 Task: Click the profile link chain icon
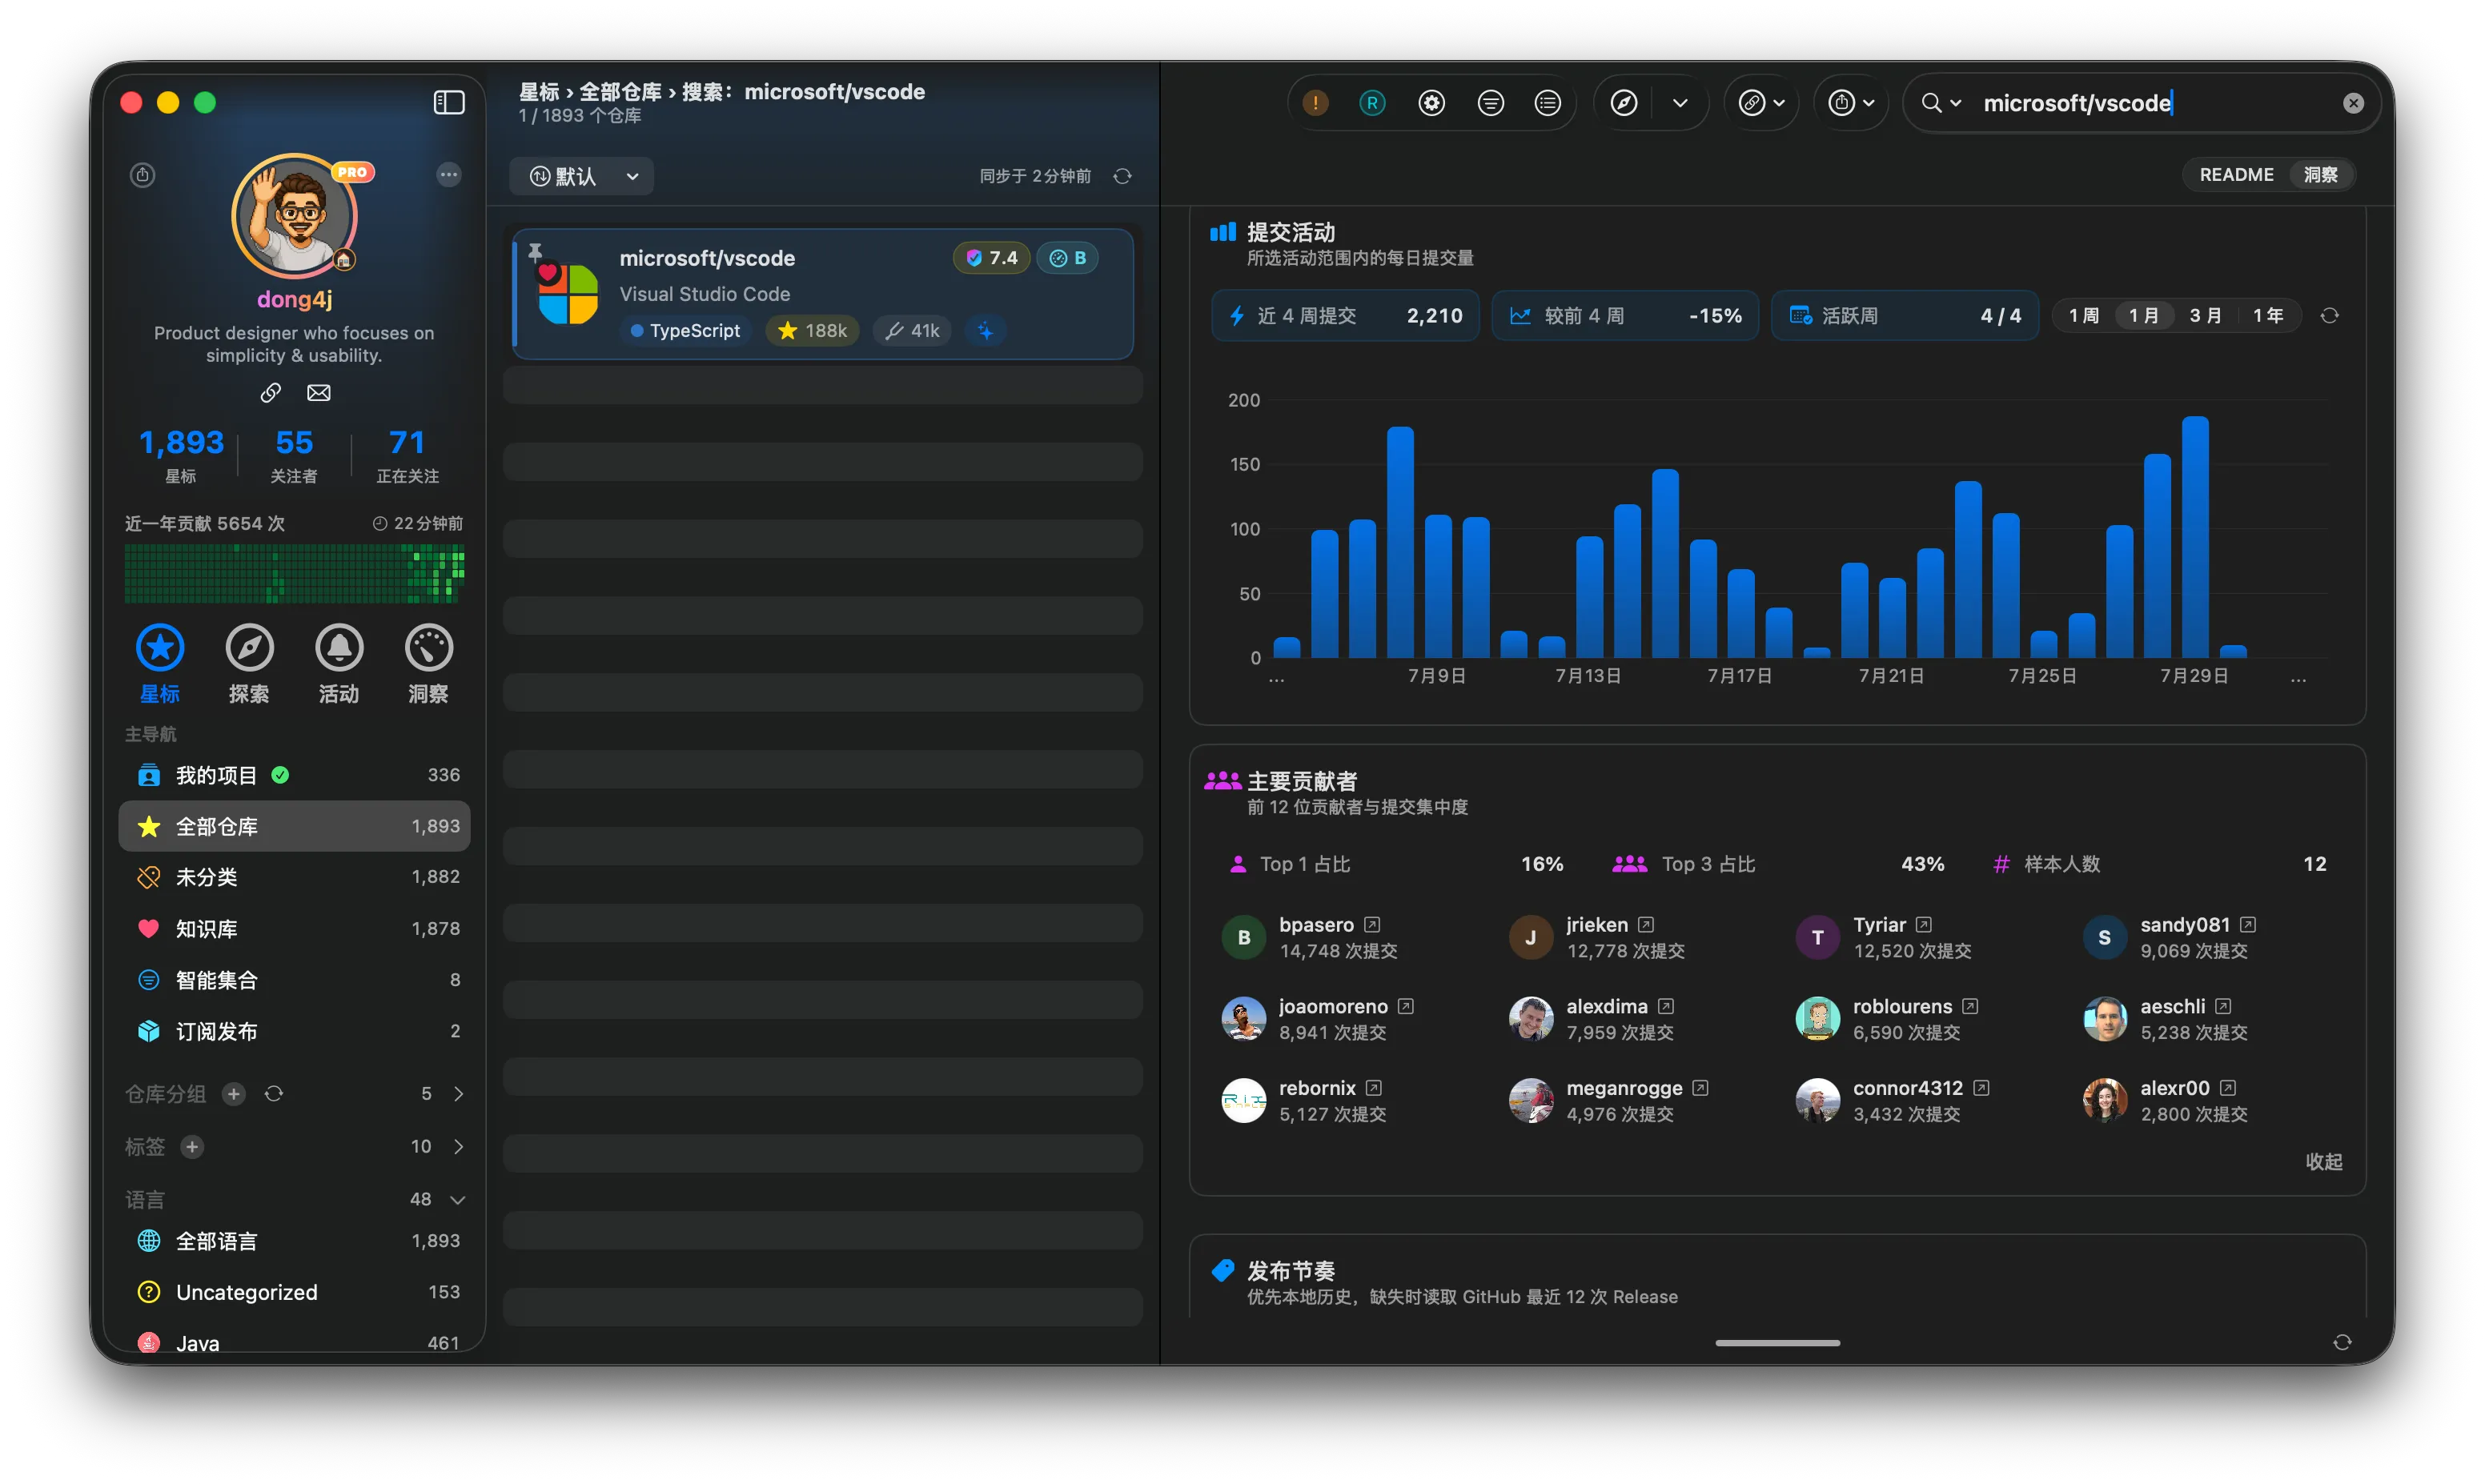tap(270, 393)
